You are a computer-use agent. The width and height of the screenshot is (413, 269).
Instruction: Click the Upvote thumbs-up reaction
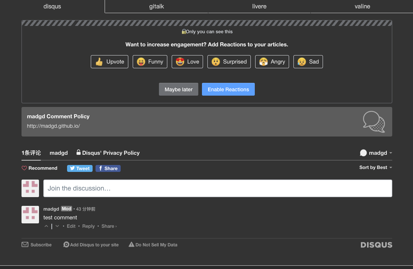pos(109,62)
